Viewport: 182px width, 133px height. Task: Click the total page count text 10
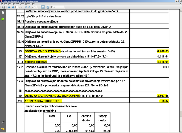tap(22, 7)
